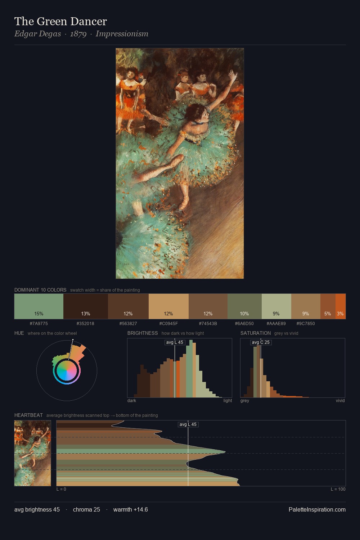Select the 3% orange swatch
Image resolution: width=360 pixels, height=540 pixels.
(x=341, y=306)
